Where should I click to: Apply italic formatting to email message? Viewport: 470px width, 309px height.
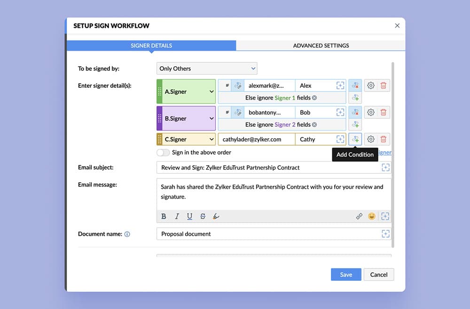(x=177, y=216)
